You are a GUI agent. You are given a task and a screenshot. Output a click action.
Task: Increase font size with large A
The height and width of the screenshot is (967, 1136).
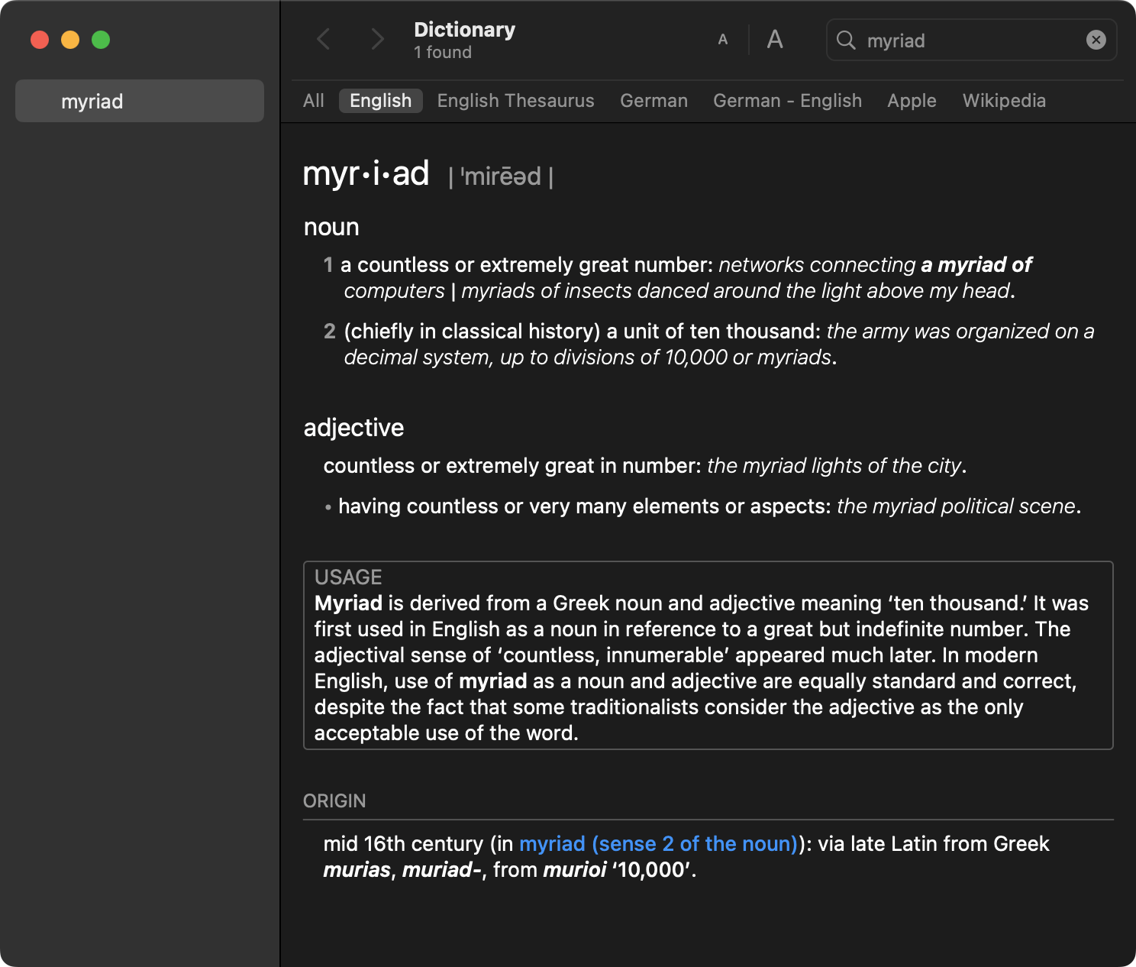click(775, 40)
